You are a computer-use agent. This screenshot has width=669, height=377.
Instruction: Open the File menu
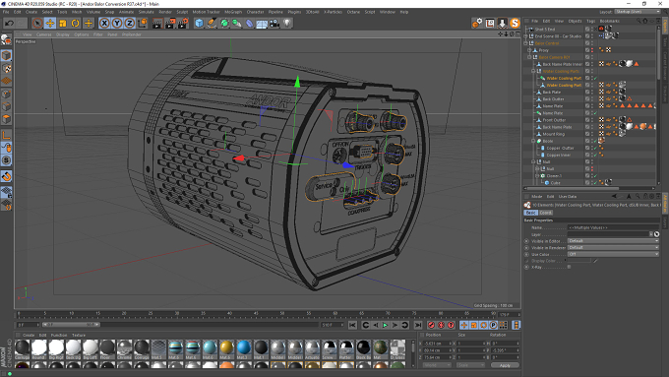click(x=6, y=12)
